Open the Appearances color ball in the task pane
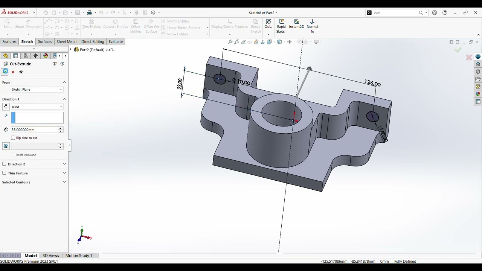Screen dimensions: 482x271 pos(478,94)
